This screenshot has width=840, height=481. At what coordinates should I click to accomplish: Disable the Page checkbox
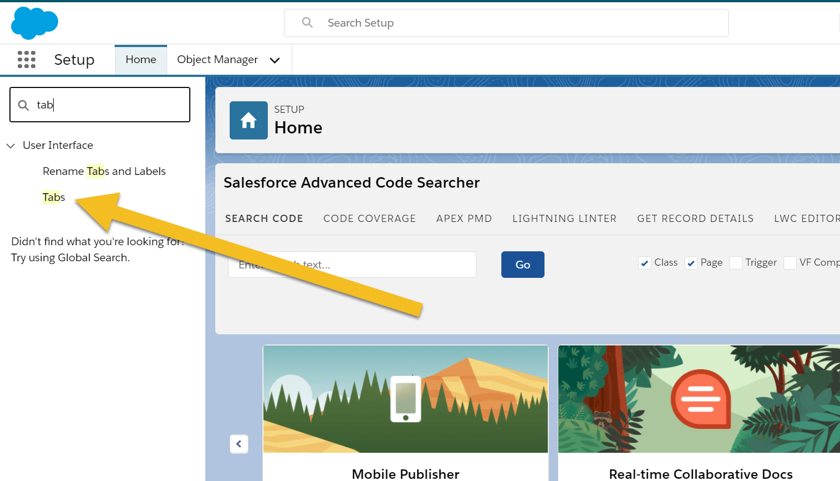pyautogui.click(x=691, y=263)
